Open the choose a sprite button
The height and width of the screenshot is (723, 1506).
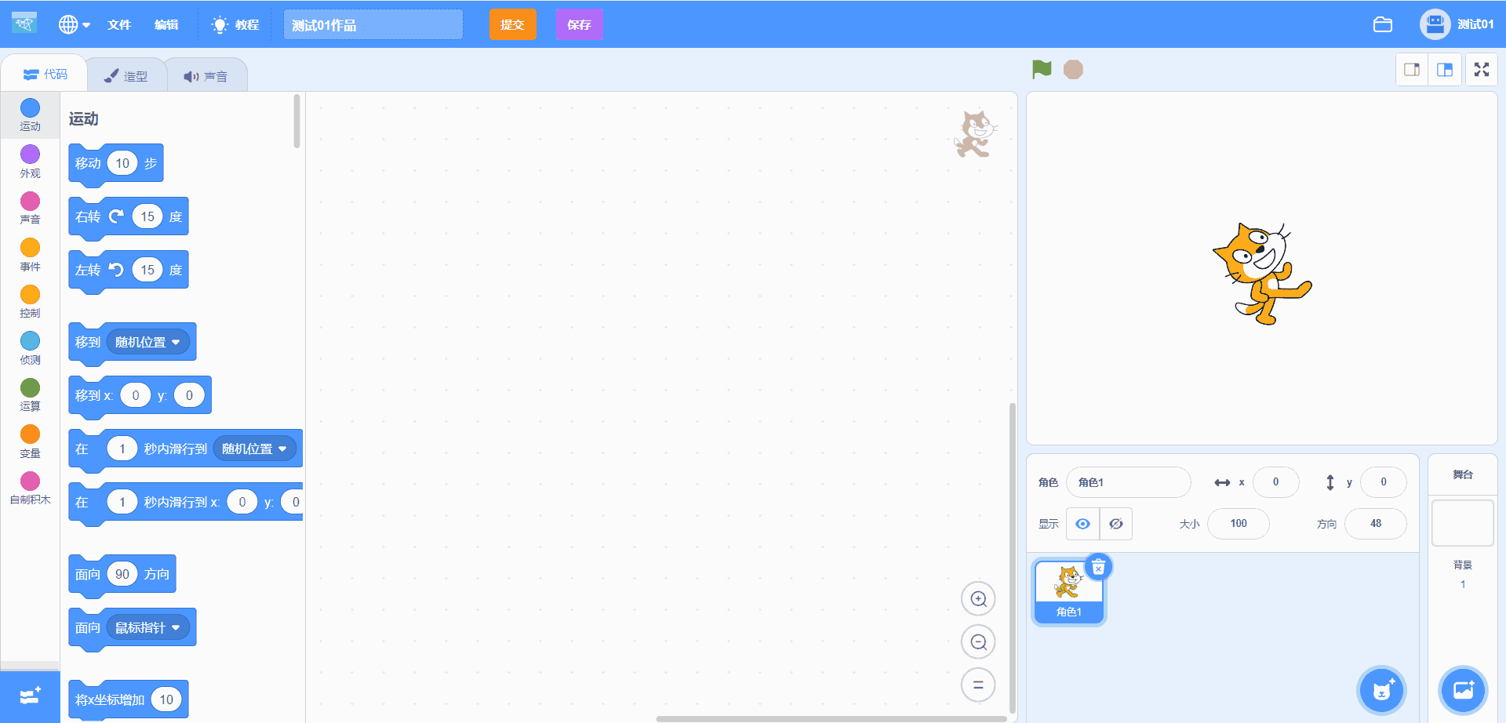pos(1381,690)
